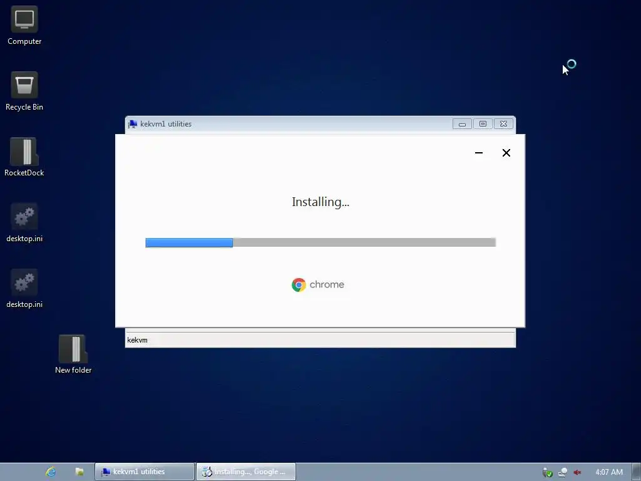
Task: Select the lower desktop.ini file icon
Action: coord(24,289)
